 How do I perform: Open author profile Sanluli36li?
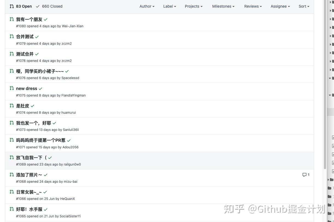[x=71, y=130]
